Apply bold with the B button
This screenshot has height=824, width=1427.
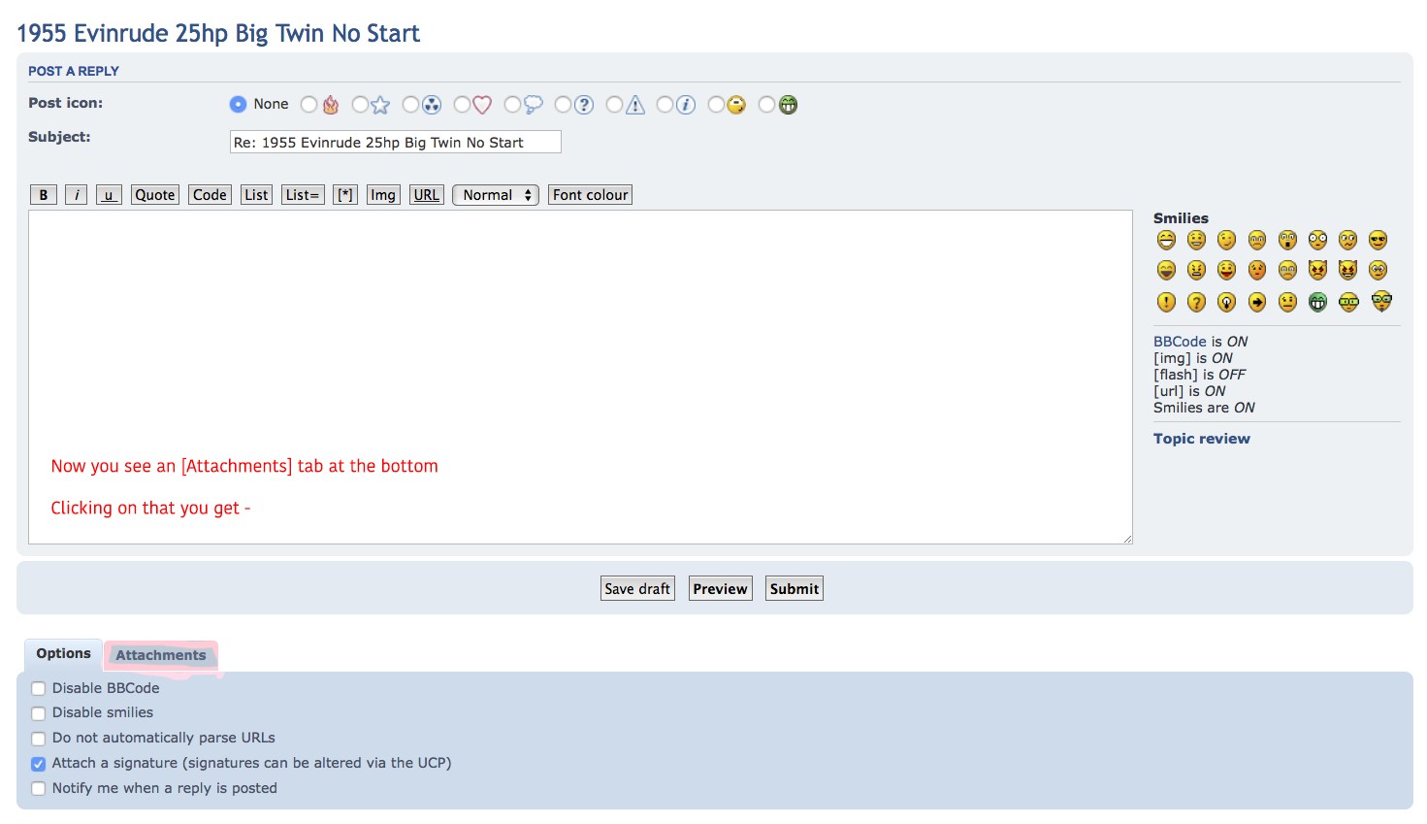point(44,195)
